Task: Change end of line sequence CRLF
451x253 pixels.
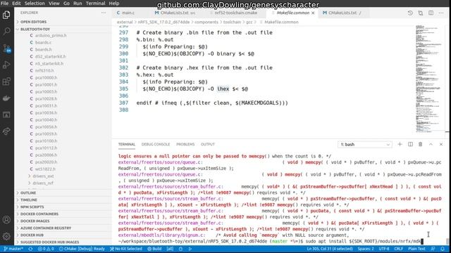Action: click(398, 249)
